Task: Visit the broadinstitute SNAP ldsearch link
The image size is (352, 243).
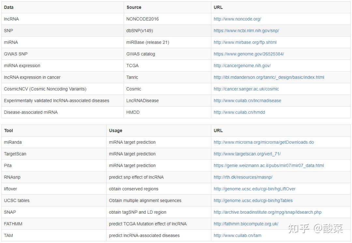Action: (268, 212)
